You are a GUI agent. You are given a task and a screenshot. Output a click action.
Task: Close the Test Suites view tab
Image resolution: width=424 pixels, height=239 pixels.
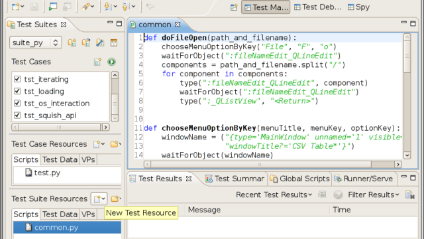[x=64, y=25]
